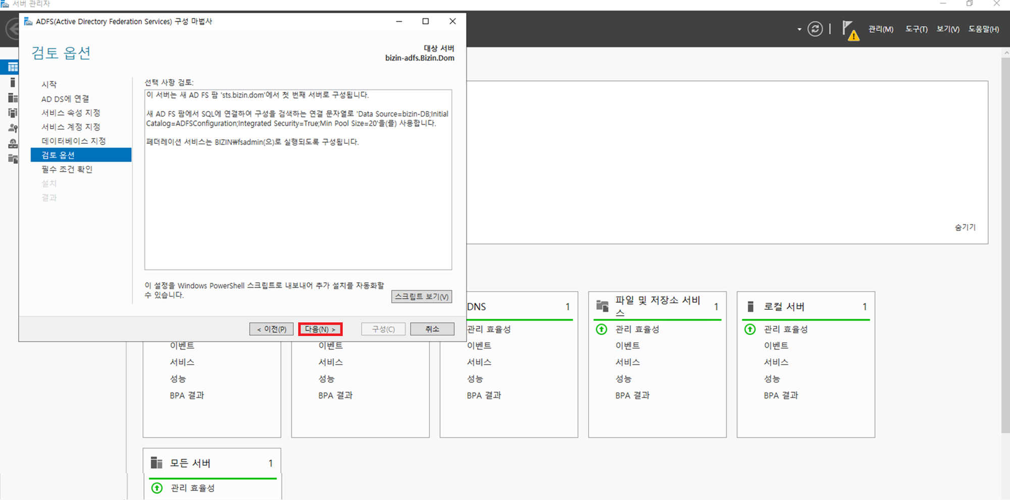This screenshot has width=1010, height=500.
Task: Select the 필수 조건 확인 step
Action: click(x=67, y=169)
